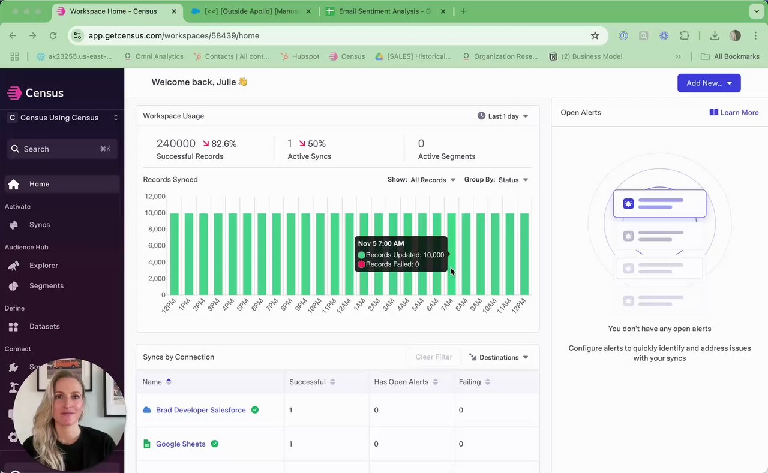Open the Census bookmark in the bookmarks bar

click(x=347, y=56)
